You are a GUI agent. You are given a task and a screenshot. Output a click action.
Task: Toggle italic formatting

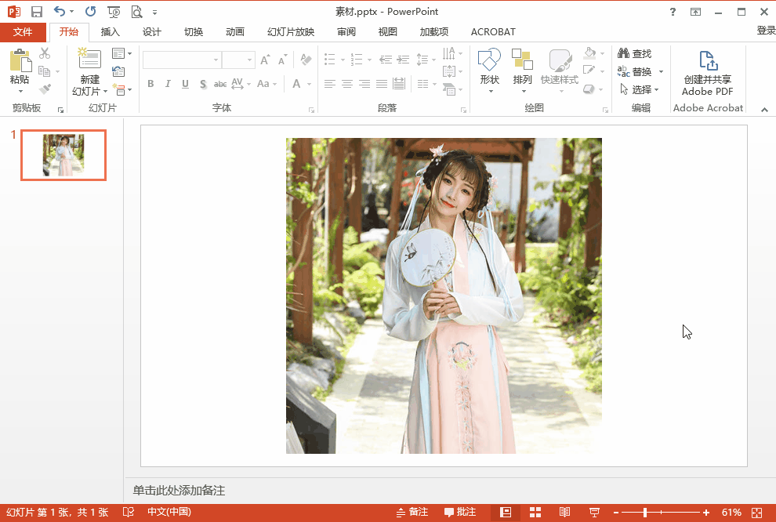(168, 84)
